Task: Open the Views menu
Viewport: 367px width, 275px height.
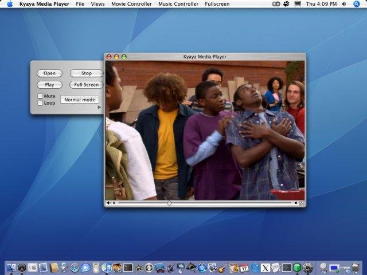Action: coord(97,4)
